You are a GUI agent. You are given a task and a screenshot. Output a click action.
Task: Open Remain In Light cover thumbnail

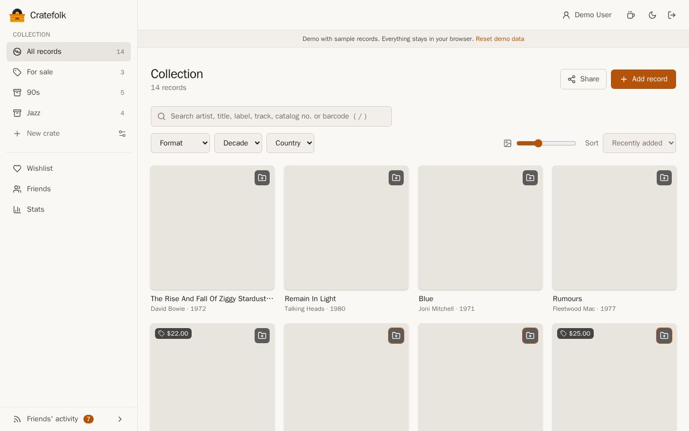click(347, 228)
